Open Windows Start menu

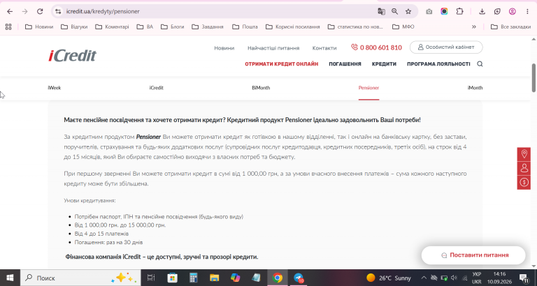[x=10, y=278]
